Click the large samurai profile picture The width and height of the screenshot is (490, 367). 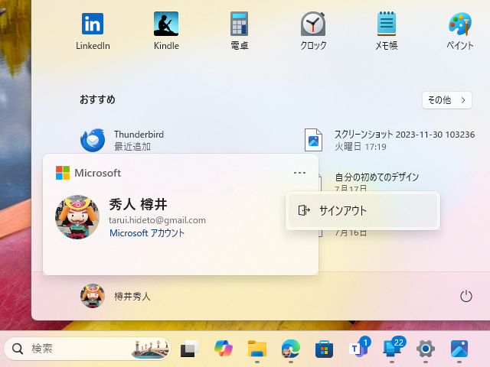(x=77, y=217)
